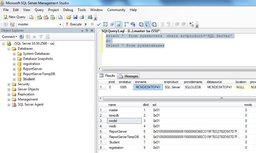Image resolution: width=256 pixels, height=153 pixels.
Task: Select Results to File icon
Action: tap(154, 24)
